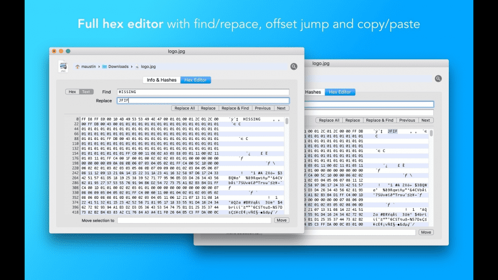498x280 pixels.
Task: Click Move button in back window
Action: click(426, 232)
